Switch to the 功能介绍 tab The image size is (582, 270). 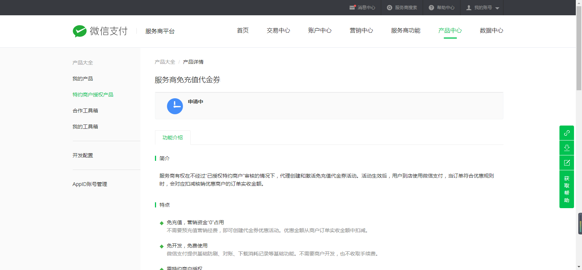point(173,138)
